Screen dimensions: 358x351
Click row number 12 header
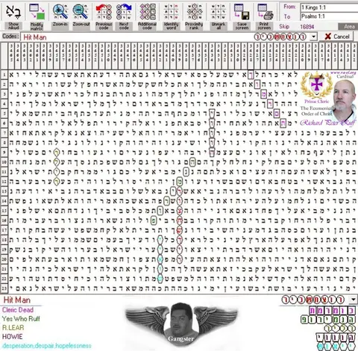pyautogui.click(x=4, y=181)
